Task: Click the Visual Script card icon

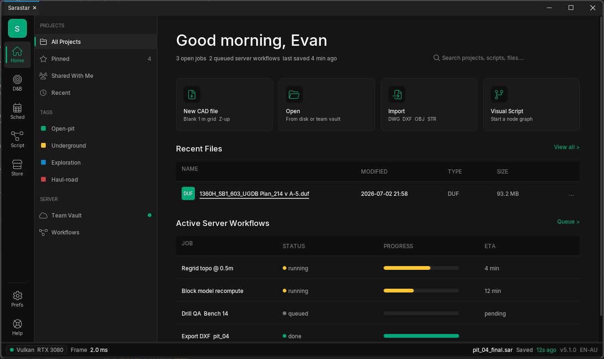Action: (499, 94)
